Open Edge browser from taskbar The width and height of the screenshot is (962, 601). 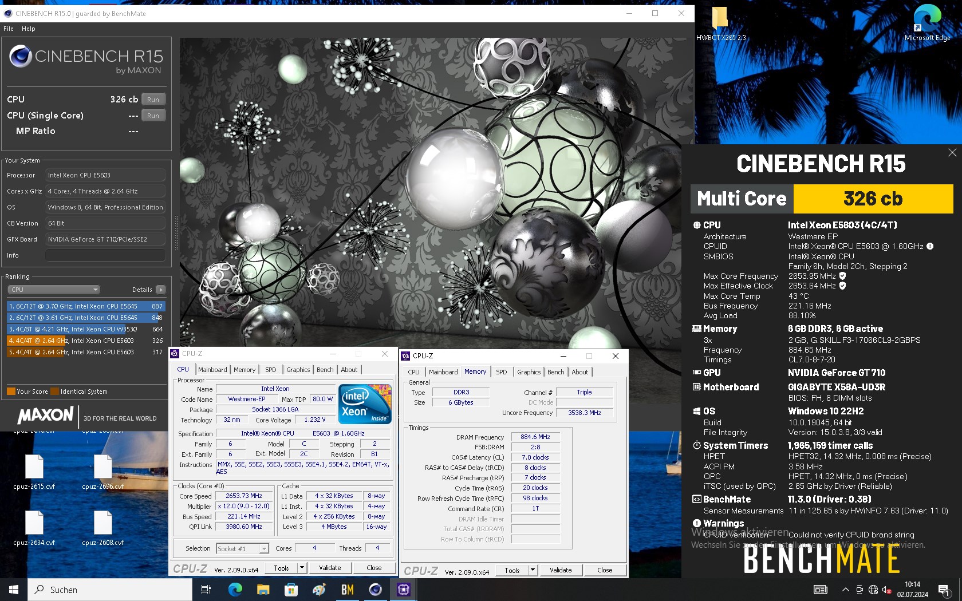tap(235, 590)
